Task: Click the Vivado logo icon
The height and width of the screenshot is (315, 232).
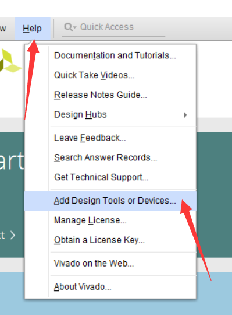Action: coord(10,61)
